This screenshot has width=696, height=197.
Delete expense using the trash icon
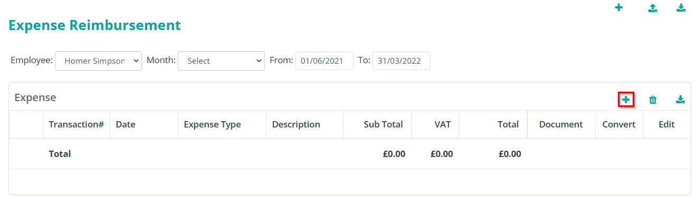point(653,100)
